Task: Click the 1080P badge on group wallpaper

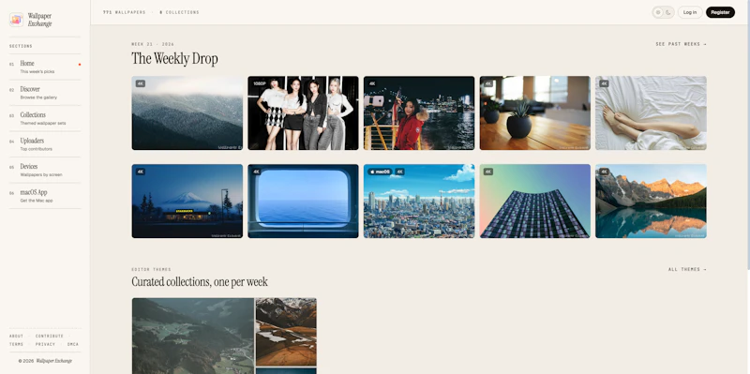Action: [260, 83]
